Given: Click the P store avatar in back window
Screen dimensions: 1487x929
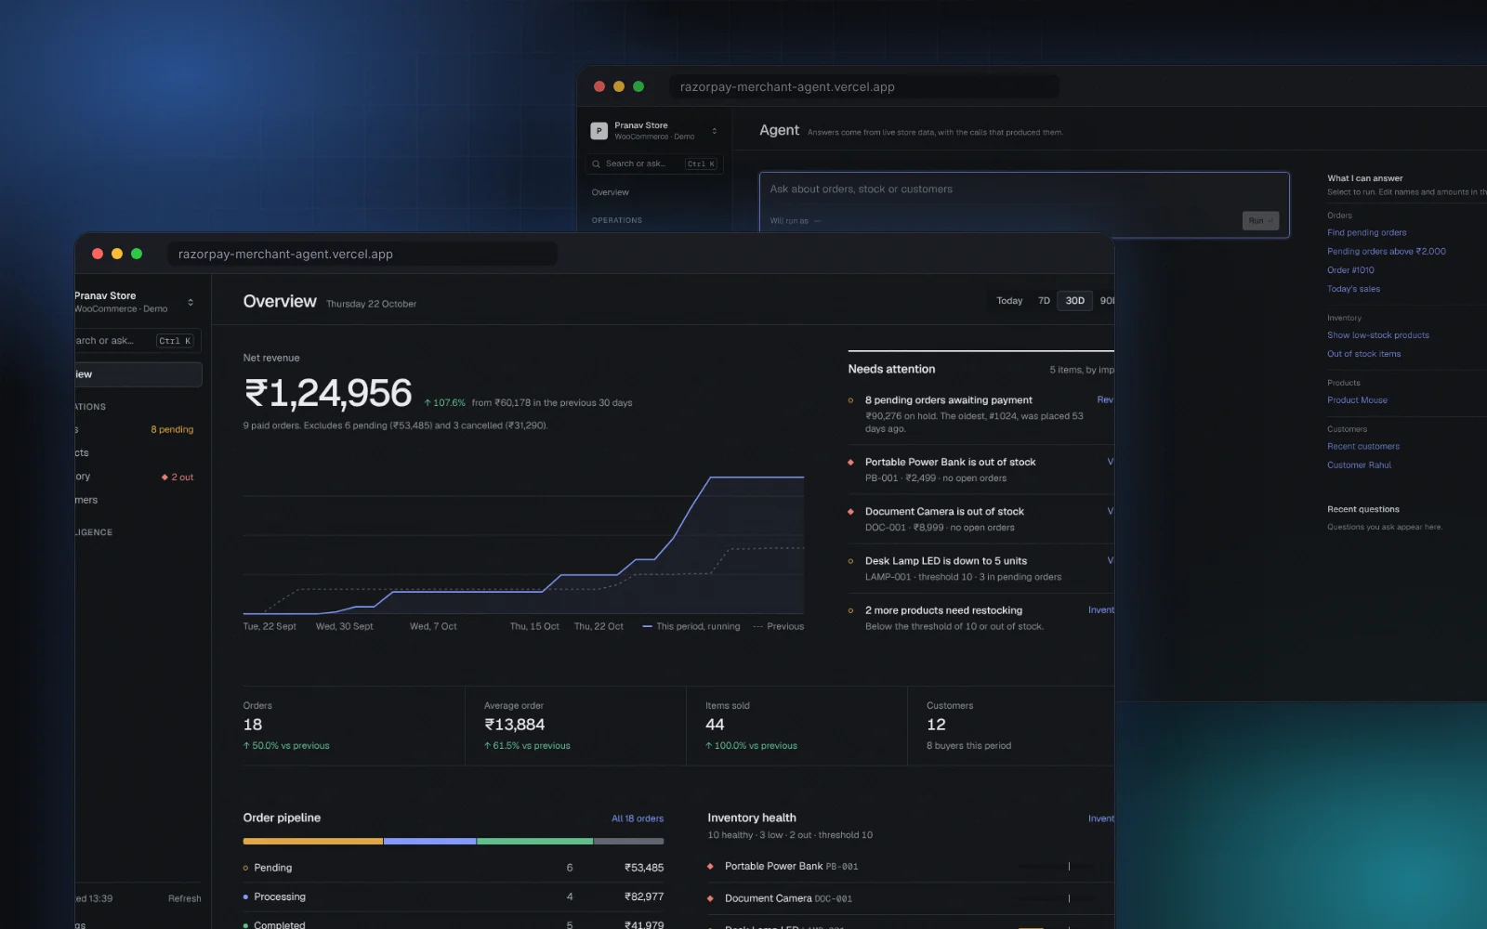Looking at the screenshot, I should click(x=599, y=131).
